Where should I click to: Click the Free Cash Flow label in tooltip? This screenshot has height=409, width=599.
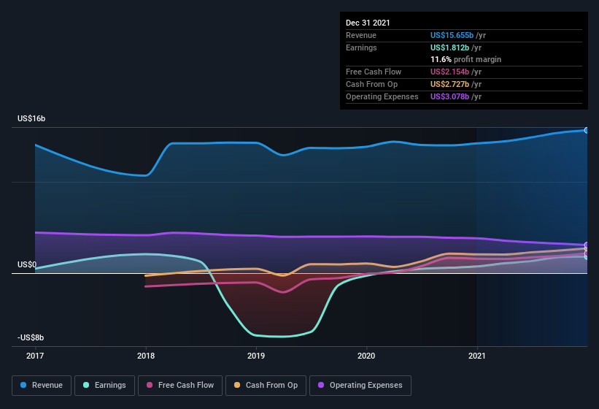coord(374,72)
